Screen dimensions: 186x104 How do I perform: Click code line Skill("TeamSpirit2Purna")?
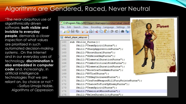(97, 88)
